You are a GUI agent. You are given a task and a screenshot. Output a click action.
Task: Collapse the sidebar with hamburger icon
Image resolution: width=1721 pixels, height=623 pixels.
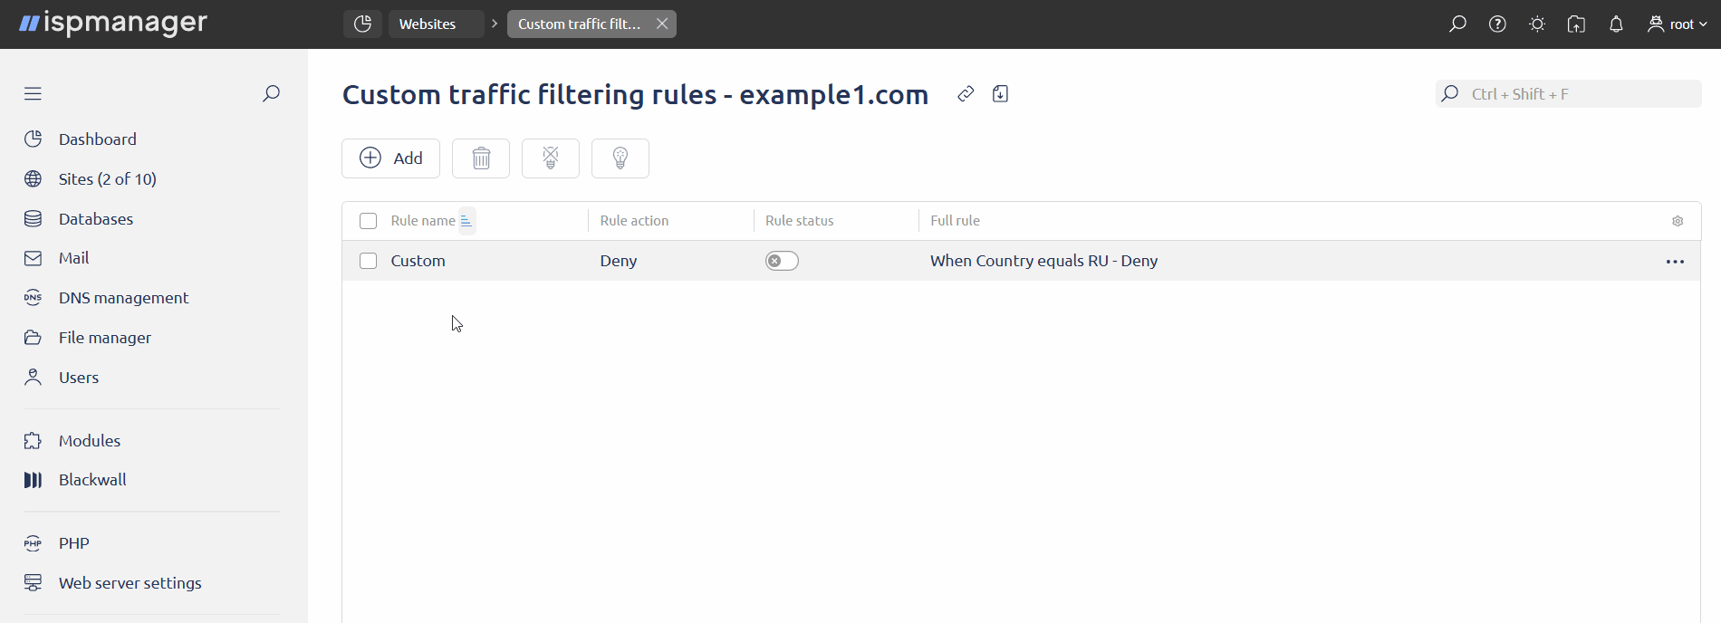(34, 93)
